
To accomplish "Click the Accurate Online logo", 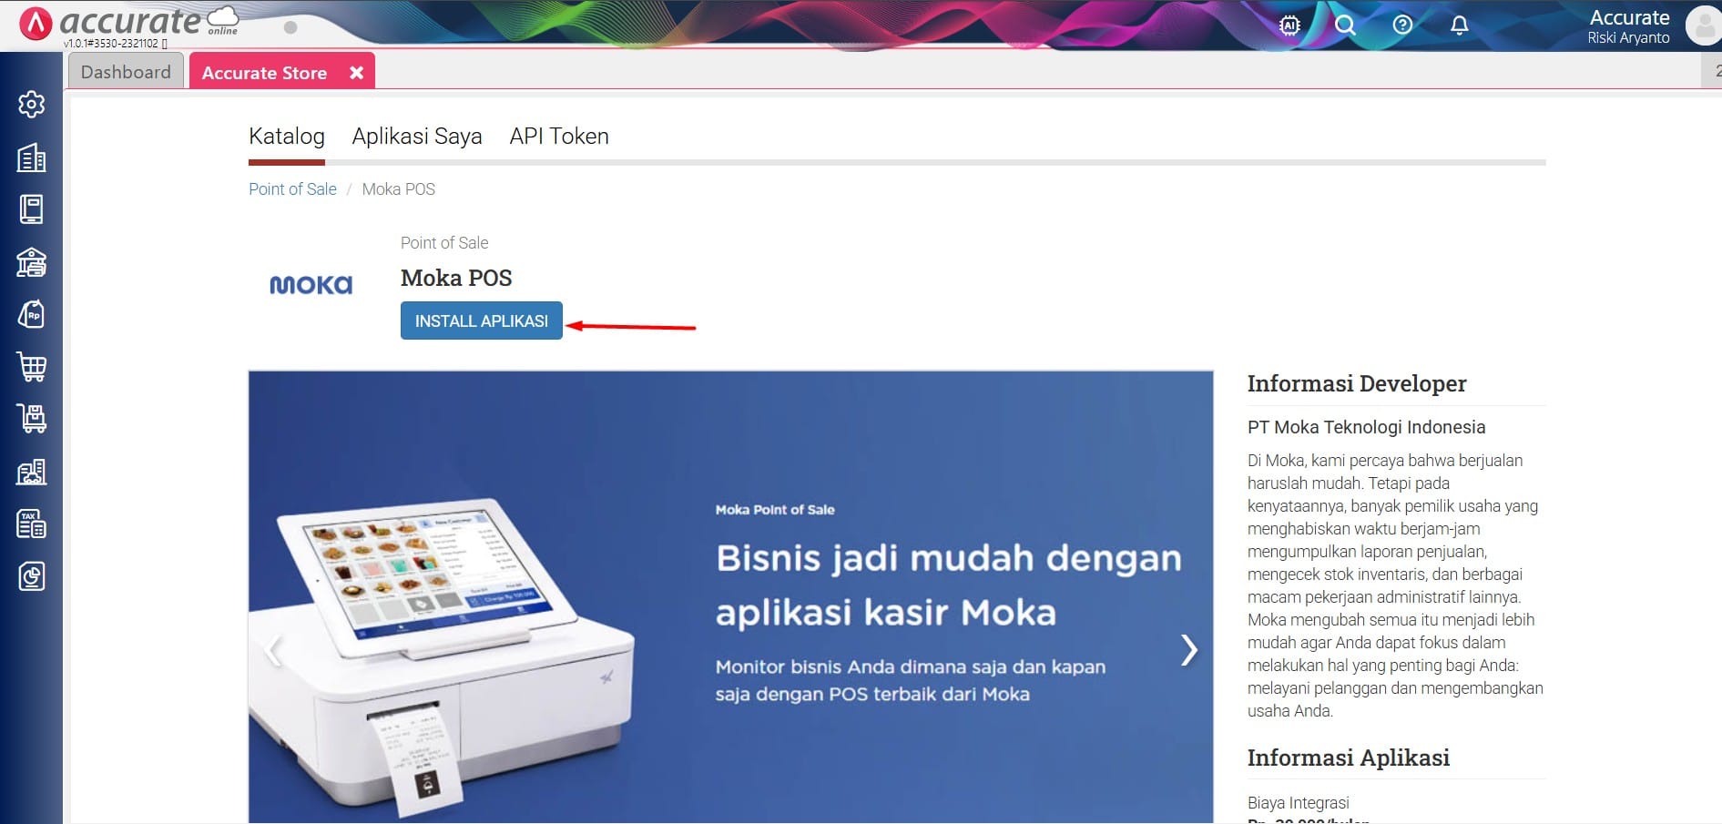I will [128, 24].
